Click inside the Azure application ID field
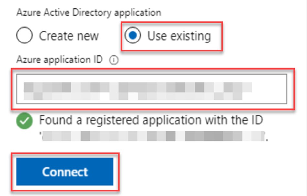307x196 pixels. click(152, 88)
